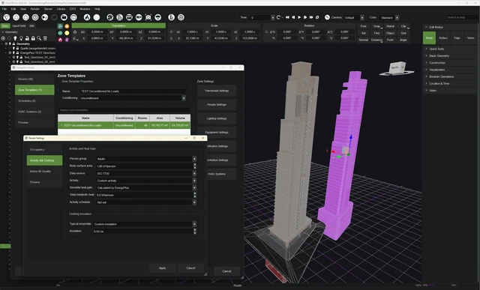The width and height of the screenshot is (480, 290).
Task: Click the flame icon in main toolbar
Action: pyautogui.click(x=87, y=17)
